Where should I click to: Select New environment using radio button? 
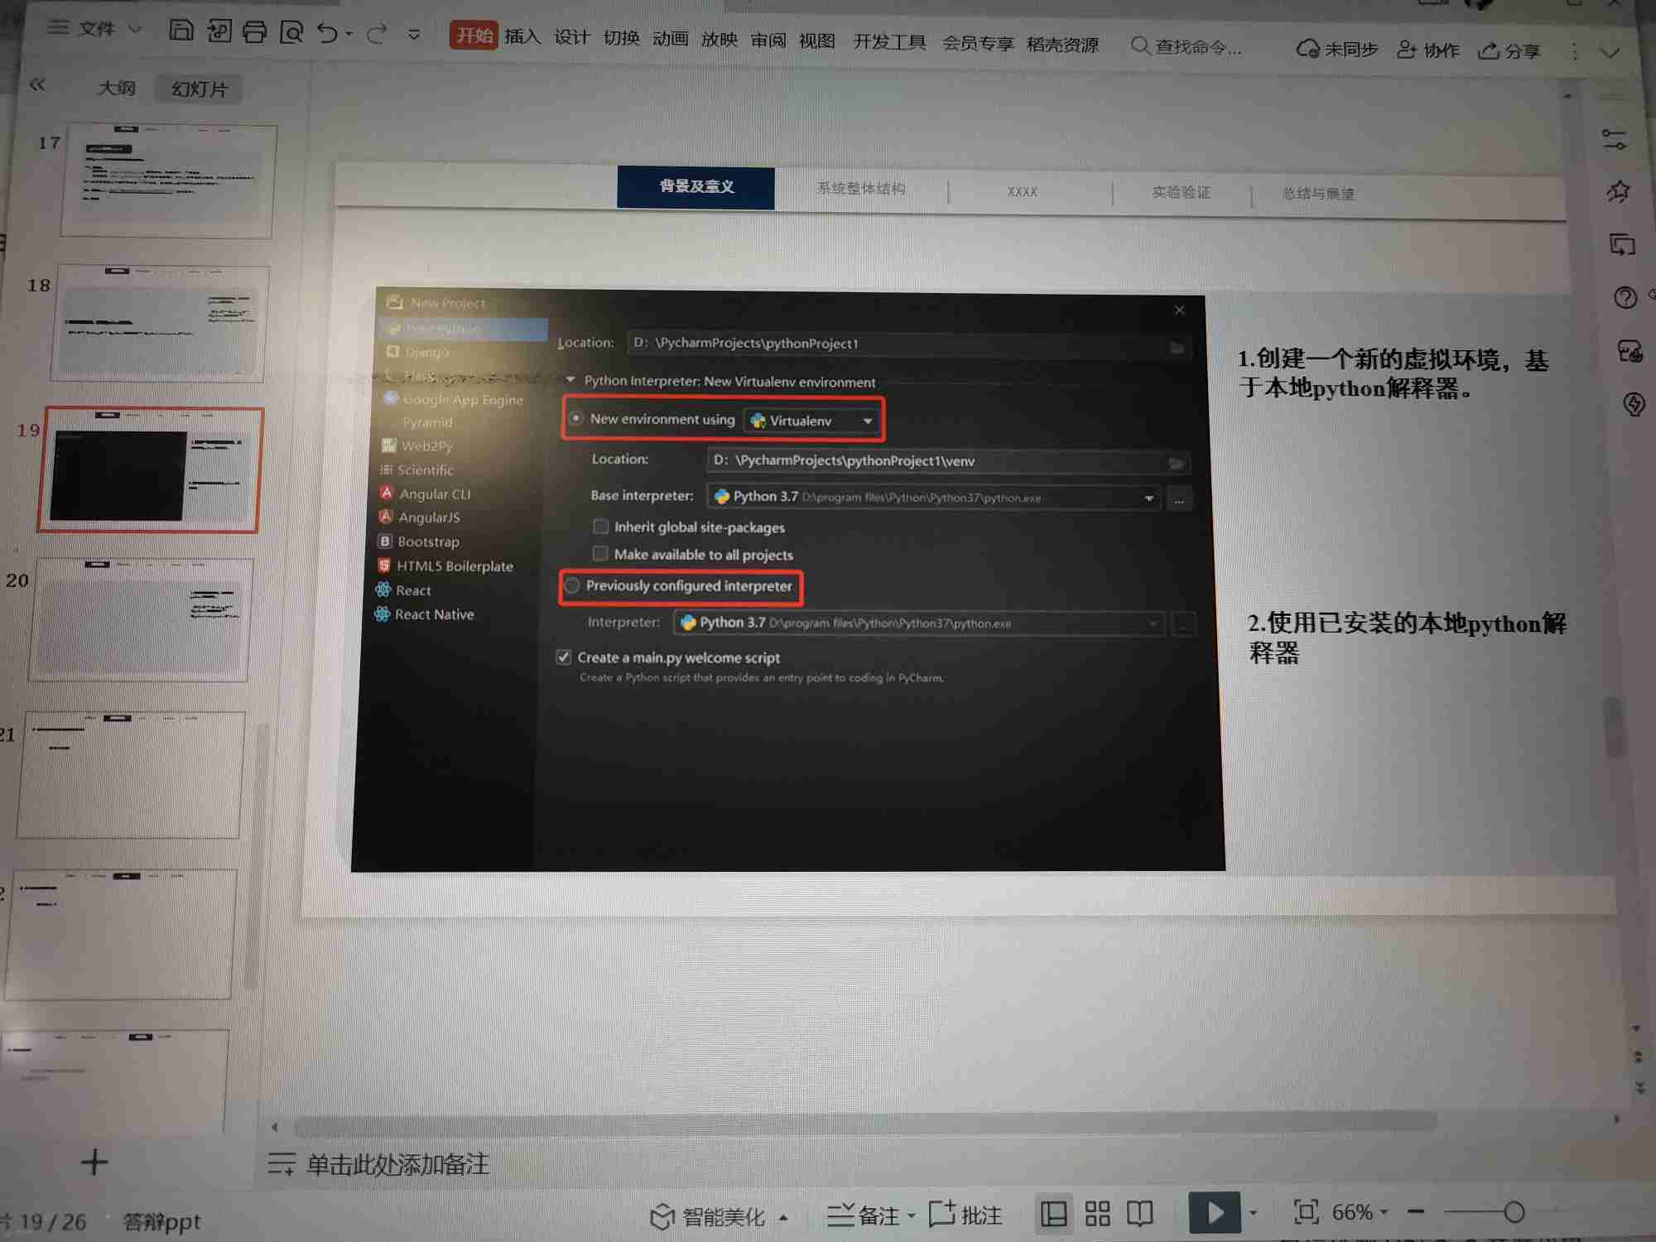576,418
